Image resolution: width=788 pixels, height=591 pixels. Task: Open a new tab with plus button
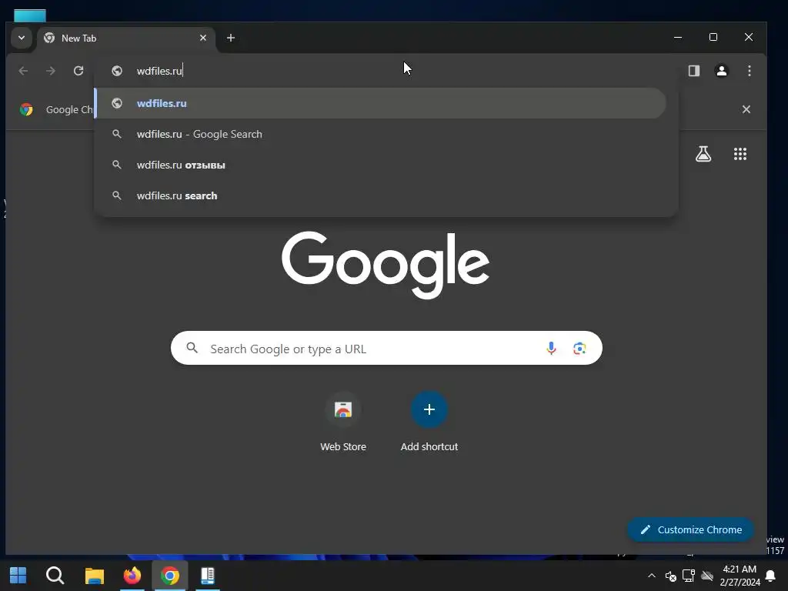click(231, 38)
